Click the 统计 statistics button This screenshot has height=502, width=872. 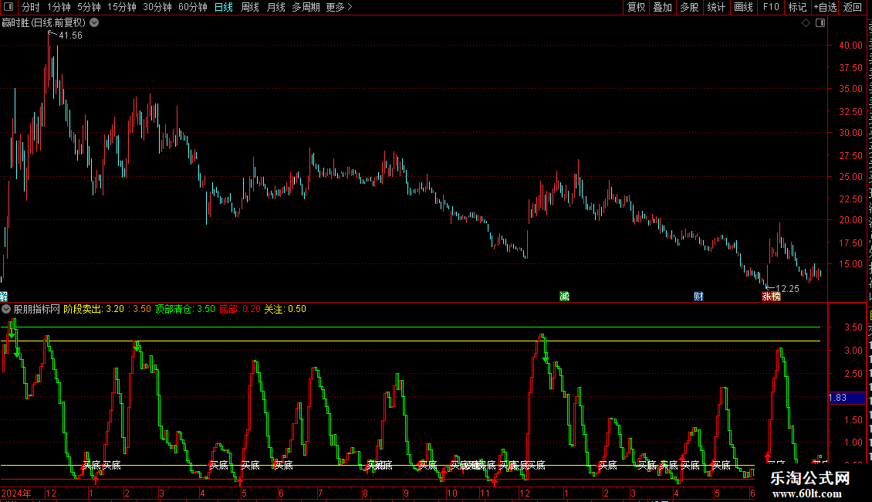716,7
